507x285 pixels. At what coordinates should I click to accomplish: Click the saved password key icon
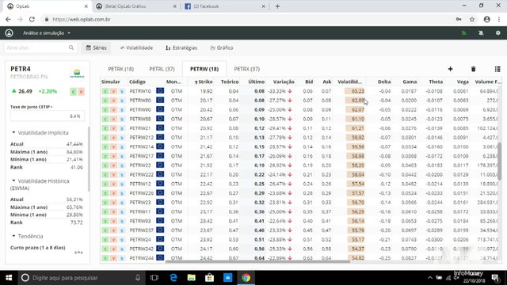[x=459, y=19]
